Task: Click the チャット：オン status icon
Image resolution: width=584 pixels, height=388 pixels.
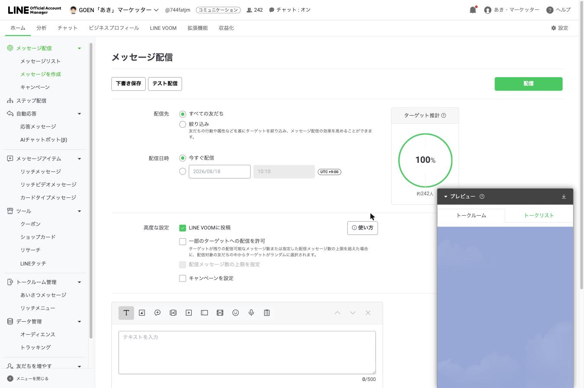Action: [272, 10]
